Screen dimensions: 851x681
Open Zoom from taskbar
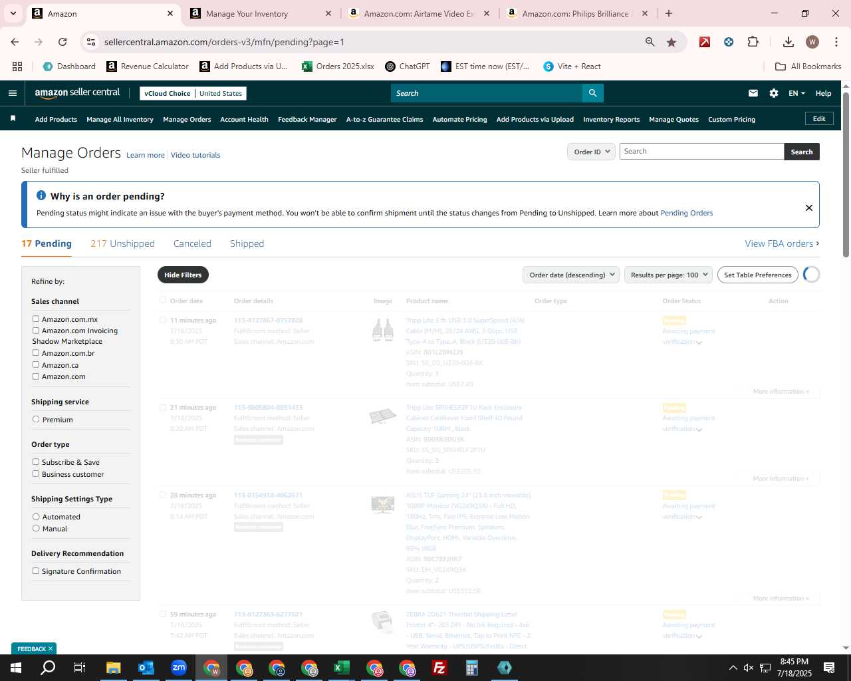pos(179,668)
